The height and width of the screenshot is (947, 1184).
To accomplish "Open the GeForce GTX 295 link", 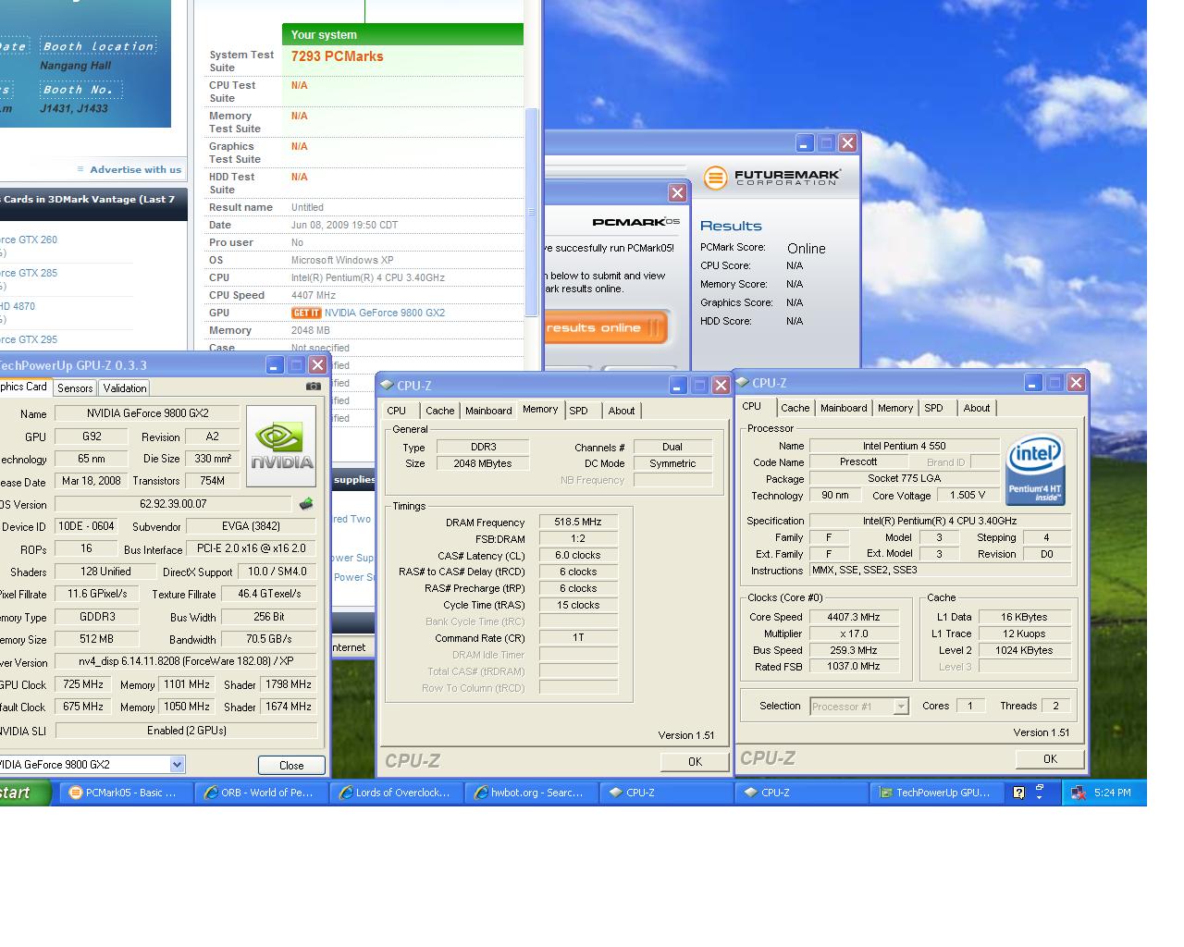I will click(x=30, y=339).
